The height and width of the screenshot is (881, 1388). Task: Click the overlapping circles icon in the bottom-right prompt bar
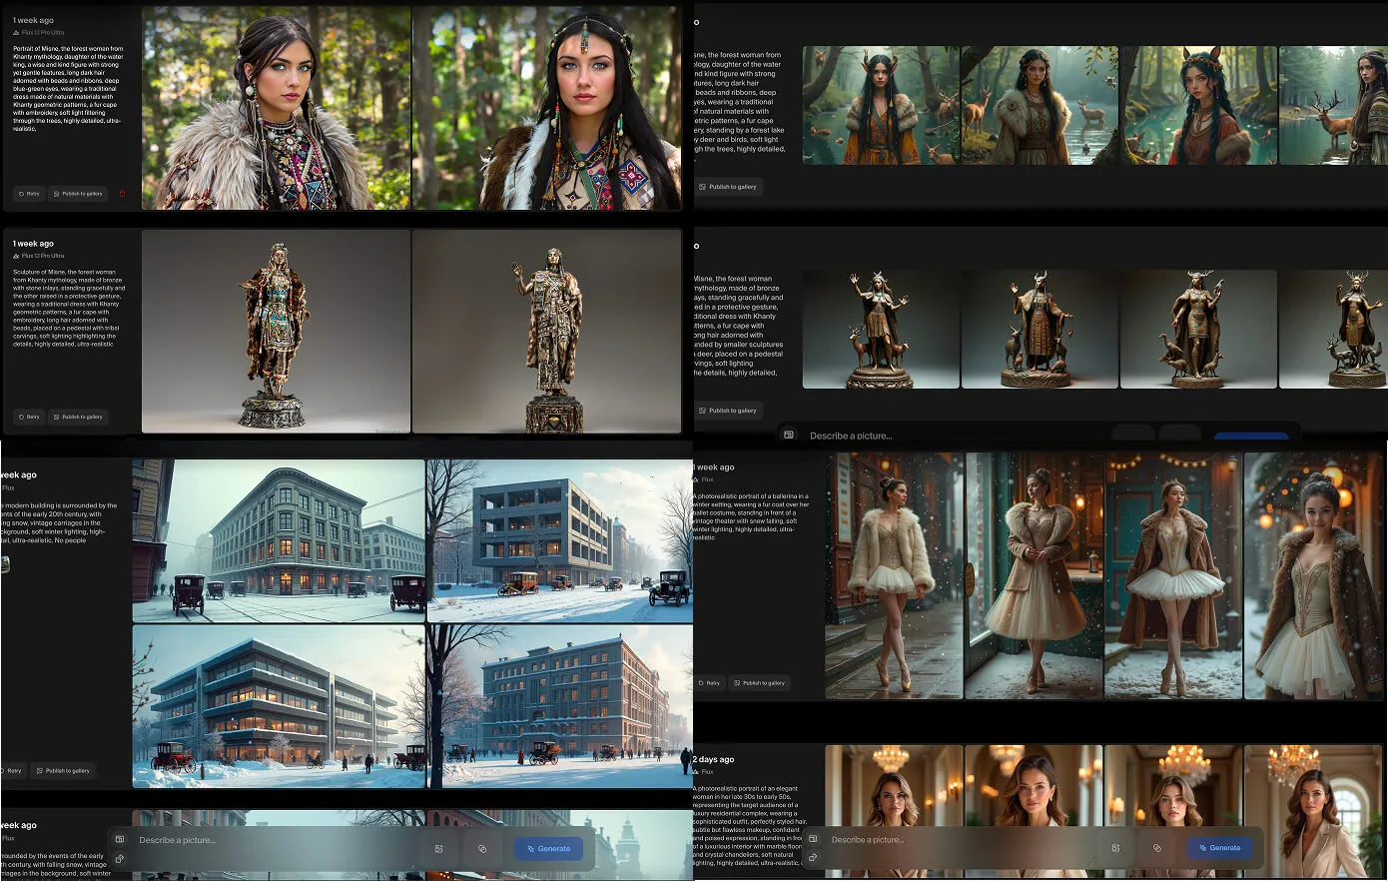[1157, 848]
